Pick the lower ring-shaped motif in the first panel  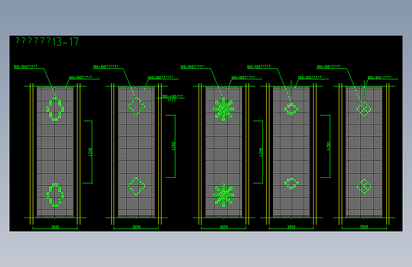(x=55, y=195)
